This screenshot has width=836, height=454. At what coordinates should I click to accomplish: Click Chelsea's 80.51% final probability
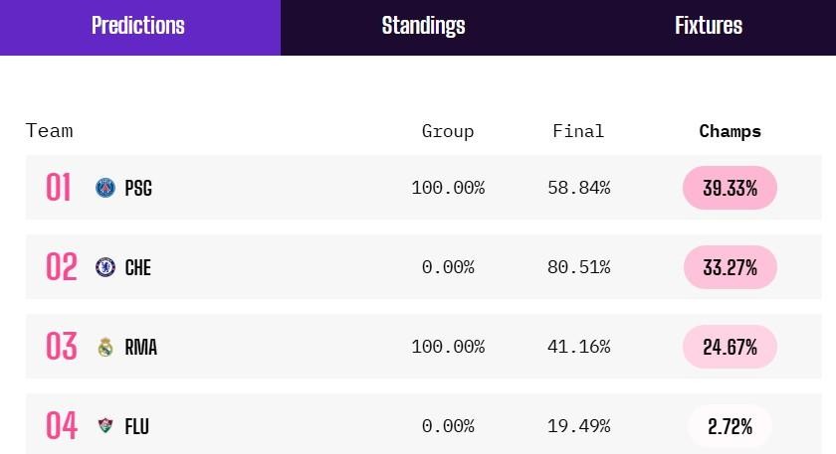[578, 267]
